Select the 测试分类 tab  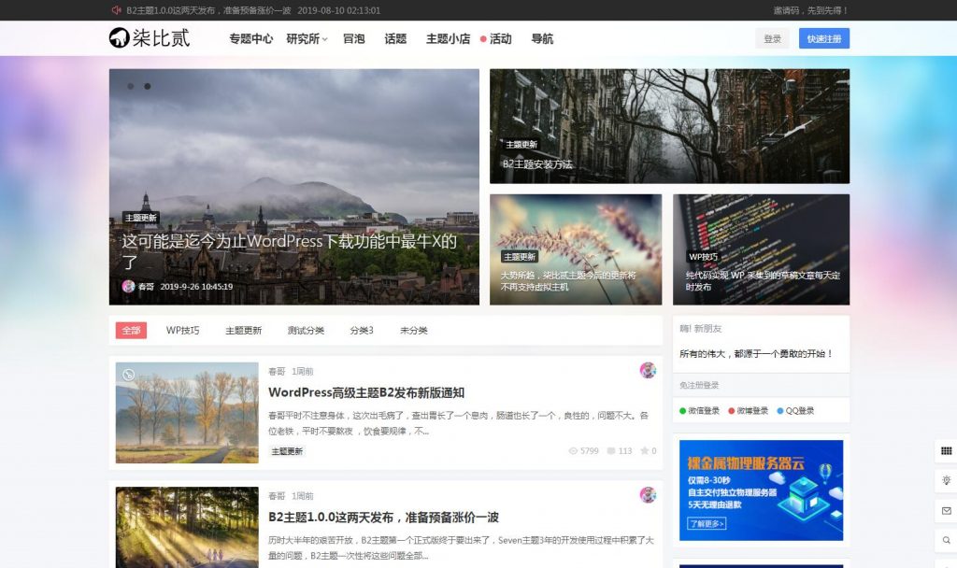click(306, 330)
